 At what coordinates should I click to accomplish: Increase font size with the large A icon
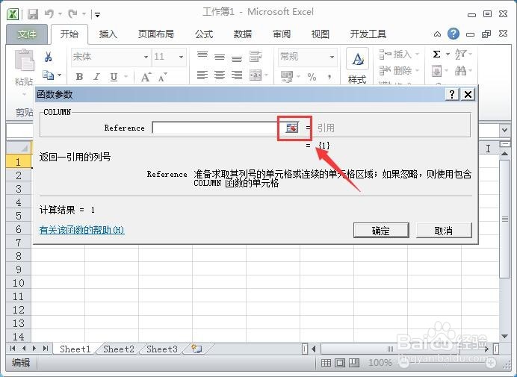[x=146, y=77]
